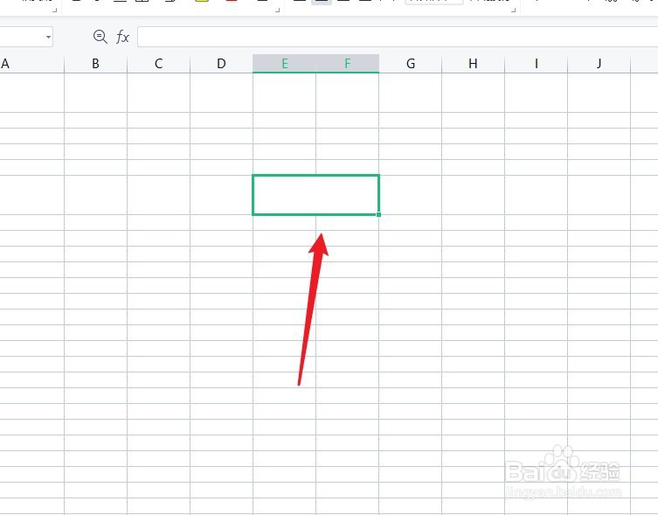Open the Name Box dropdown arrow

48,38
